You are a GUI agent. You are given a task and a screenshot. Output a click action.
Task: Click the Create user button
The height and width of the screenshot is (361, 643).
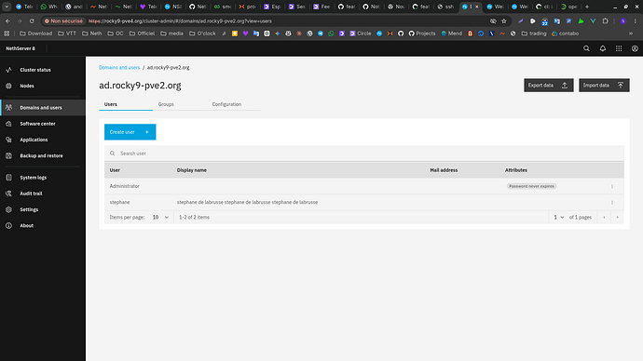click(130, 132)
